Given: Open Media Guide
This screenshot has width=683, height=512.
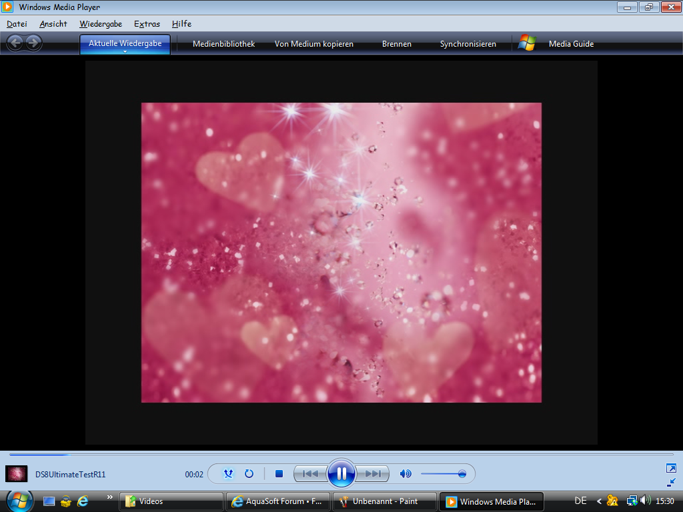Looking at the screenshot, I should pos(571,44).
